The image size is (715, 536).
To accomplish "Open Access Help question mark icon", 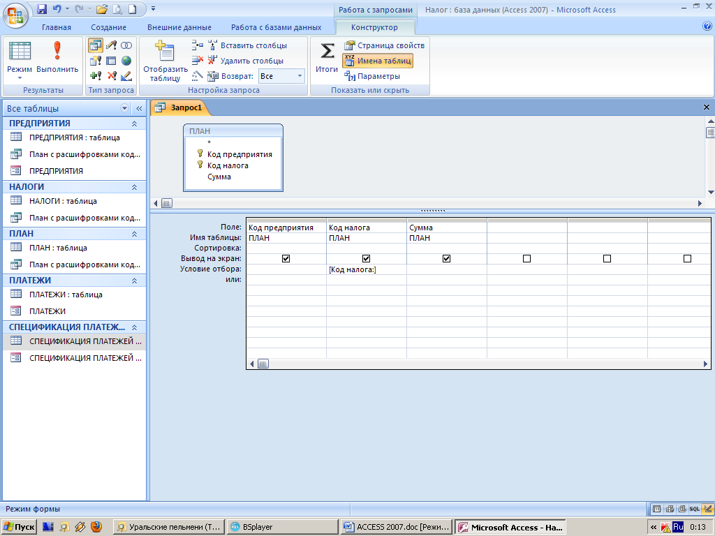I will (x=707, y=27).
